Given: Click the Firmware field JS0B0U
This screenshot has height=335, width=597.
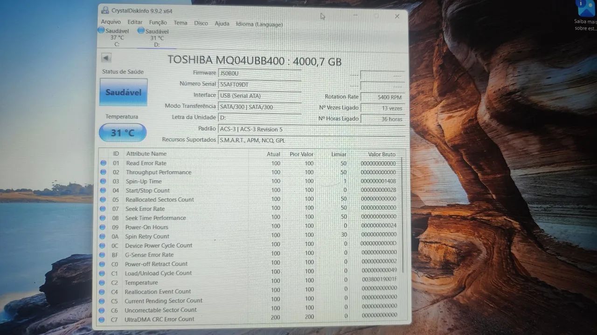Looking at the screenshot, I should click(259, 73).
